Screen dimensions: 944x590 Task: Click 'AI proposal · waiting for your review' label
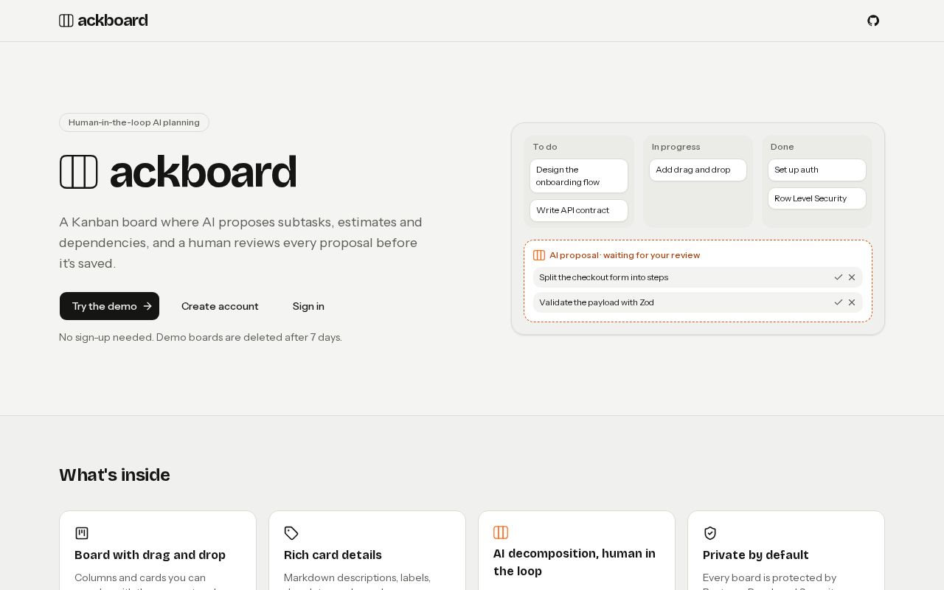coord(625,255)
